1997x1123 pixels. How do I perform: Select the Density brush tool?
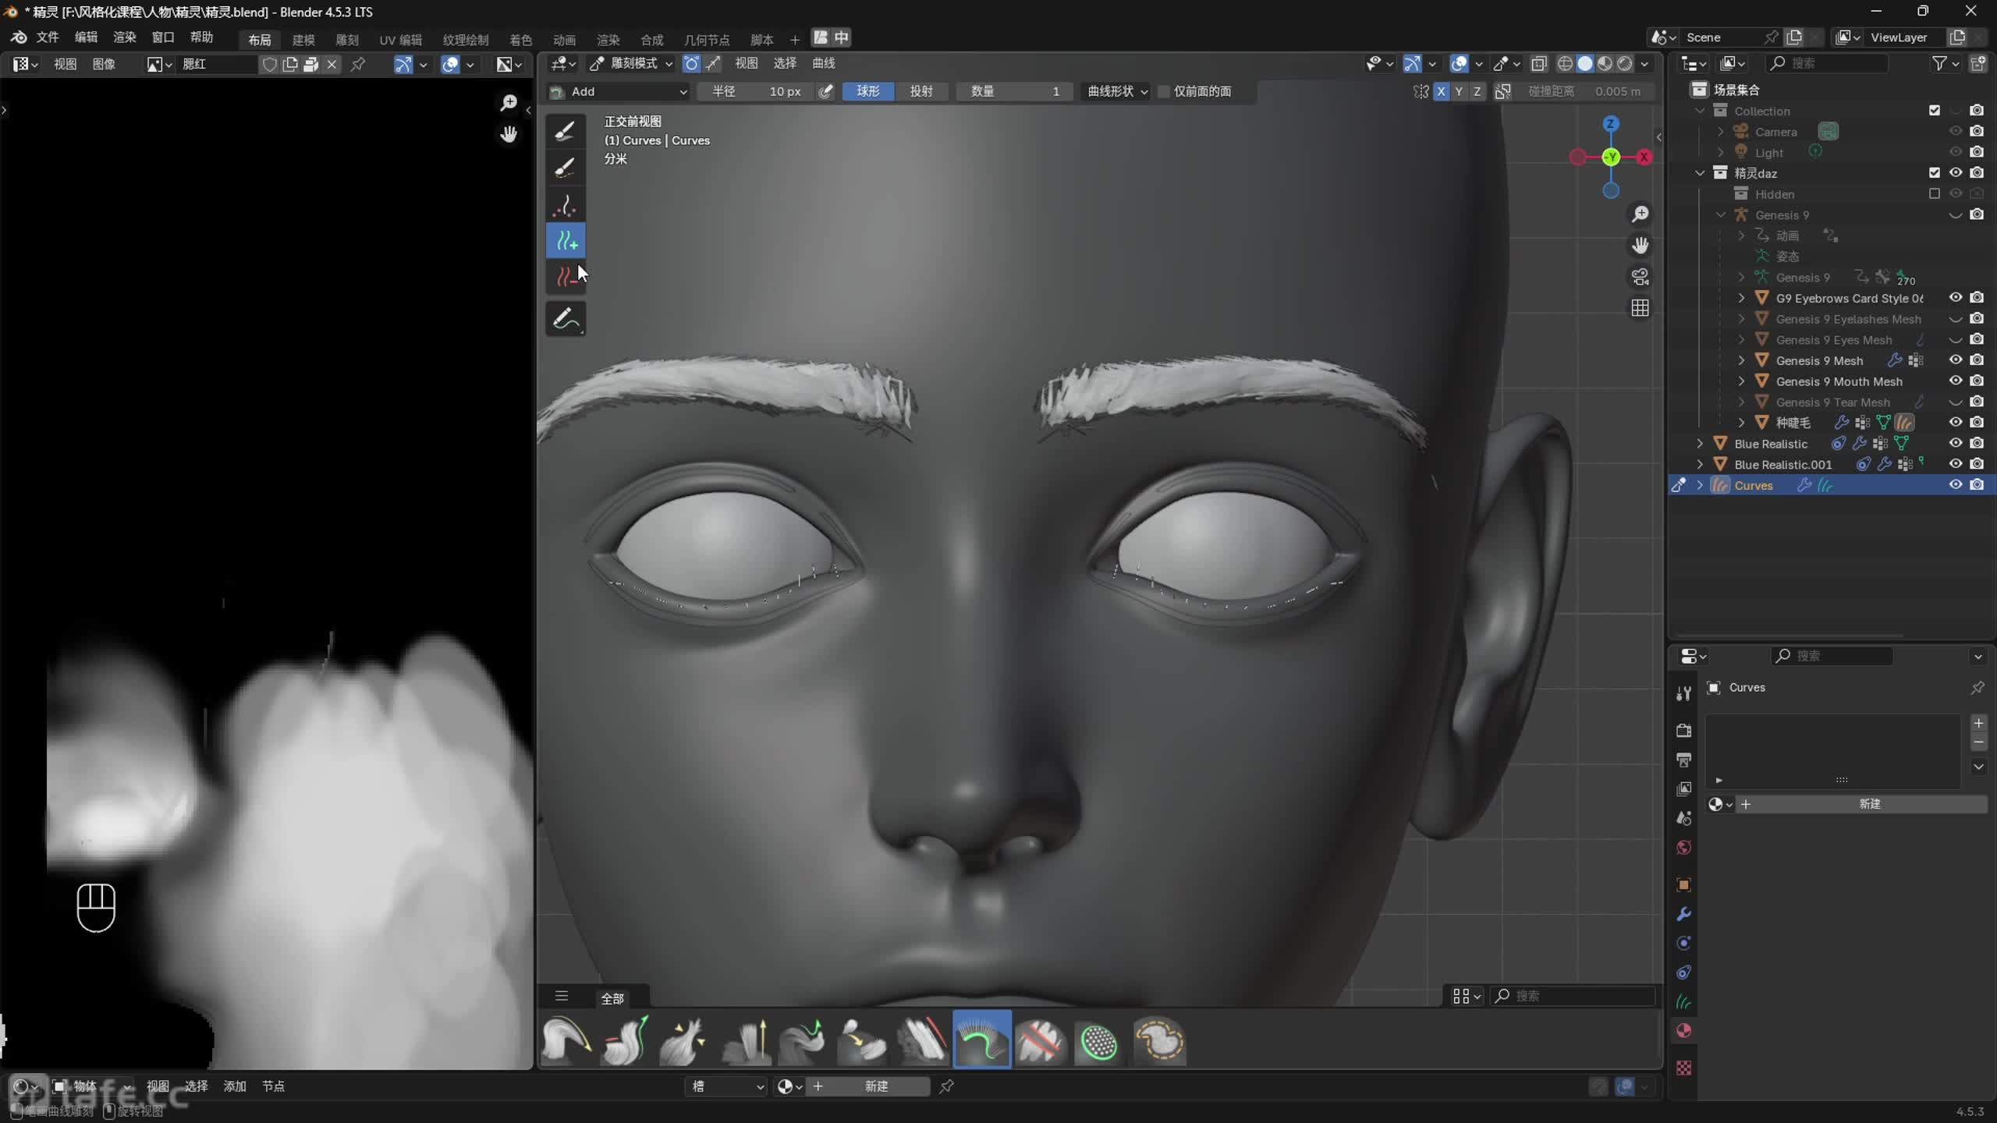(x=566, y=205)
